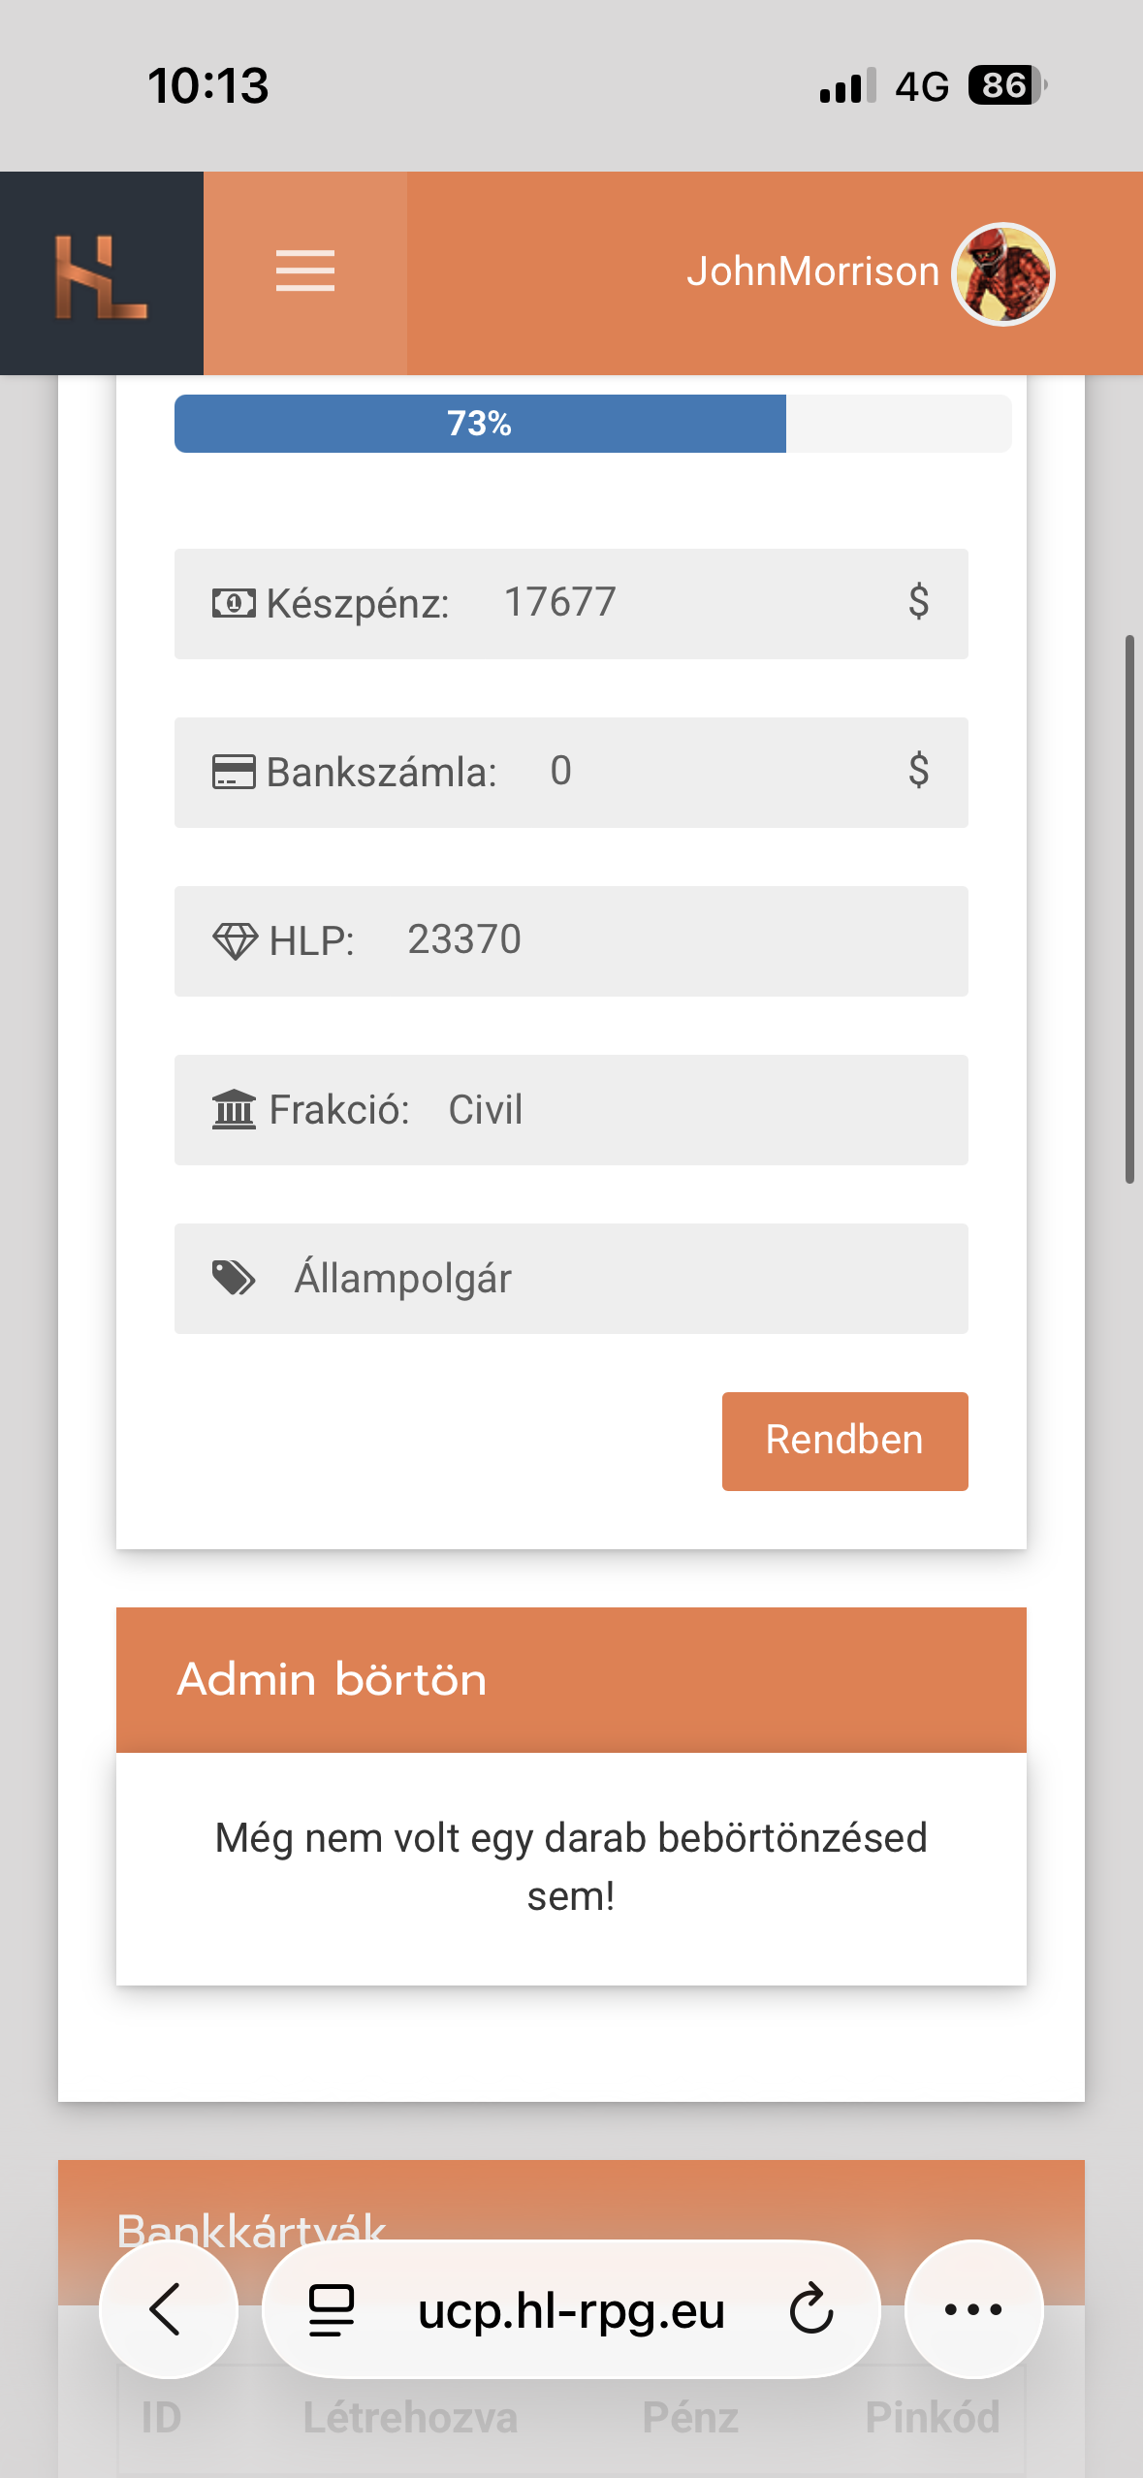This screenshot has width=1143, height=2478.
Task: Open the browser three-dot more menu
Action: point(973,2309)
